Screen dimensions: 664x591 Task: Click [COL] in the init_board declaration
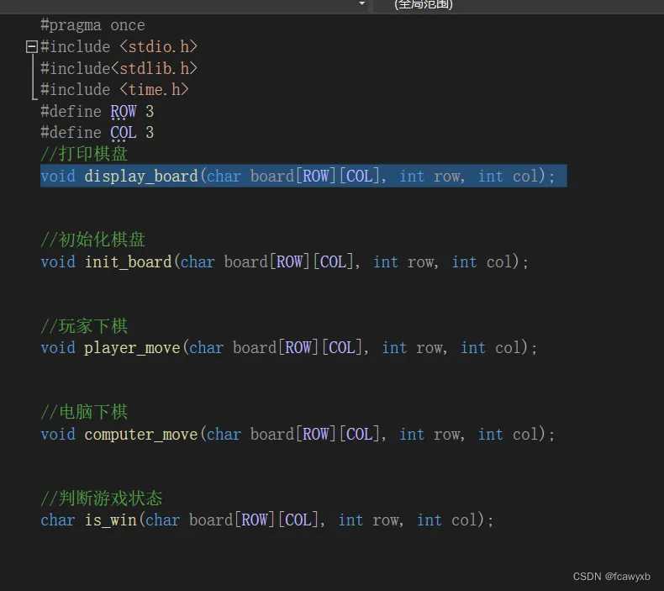click(334, 262)
